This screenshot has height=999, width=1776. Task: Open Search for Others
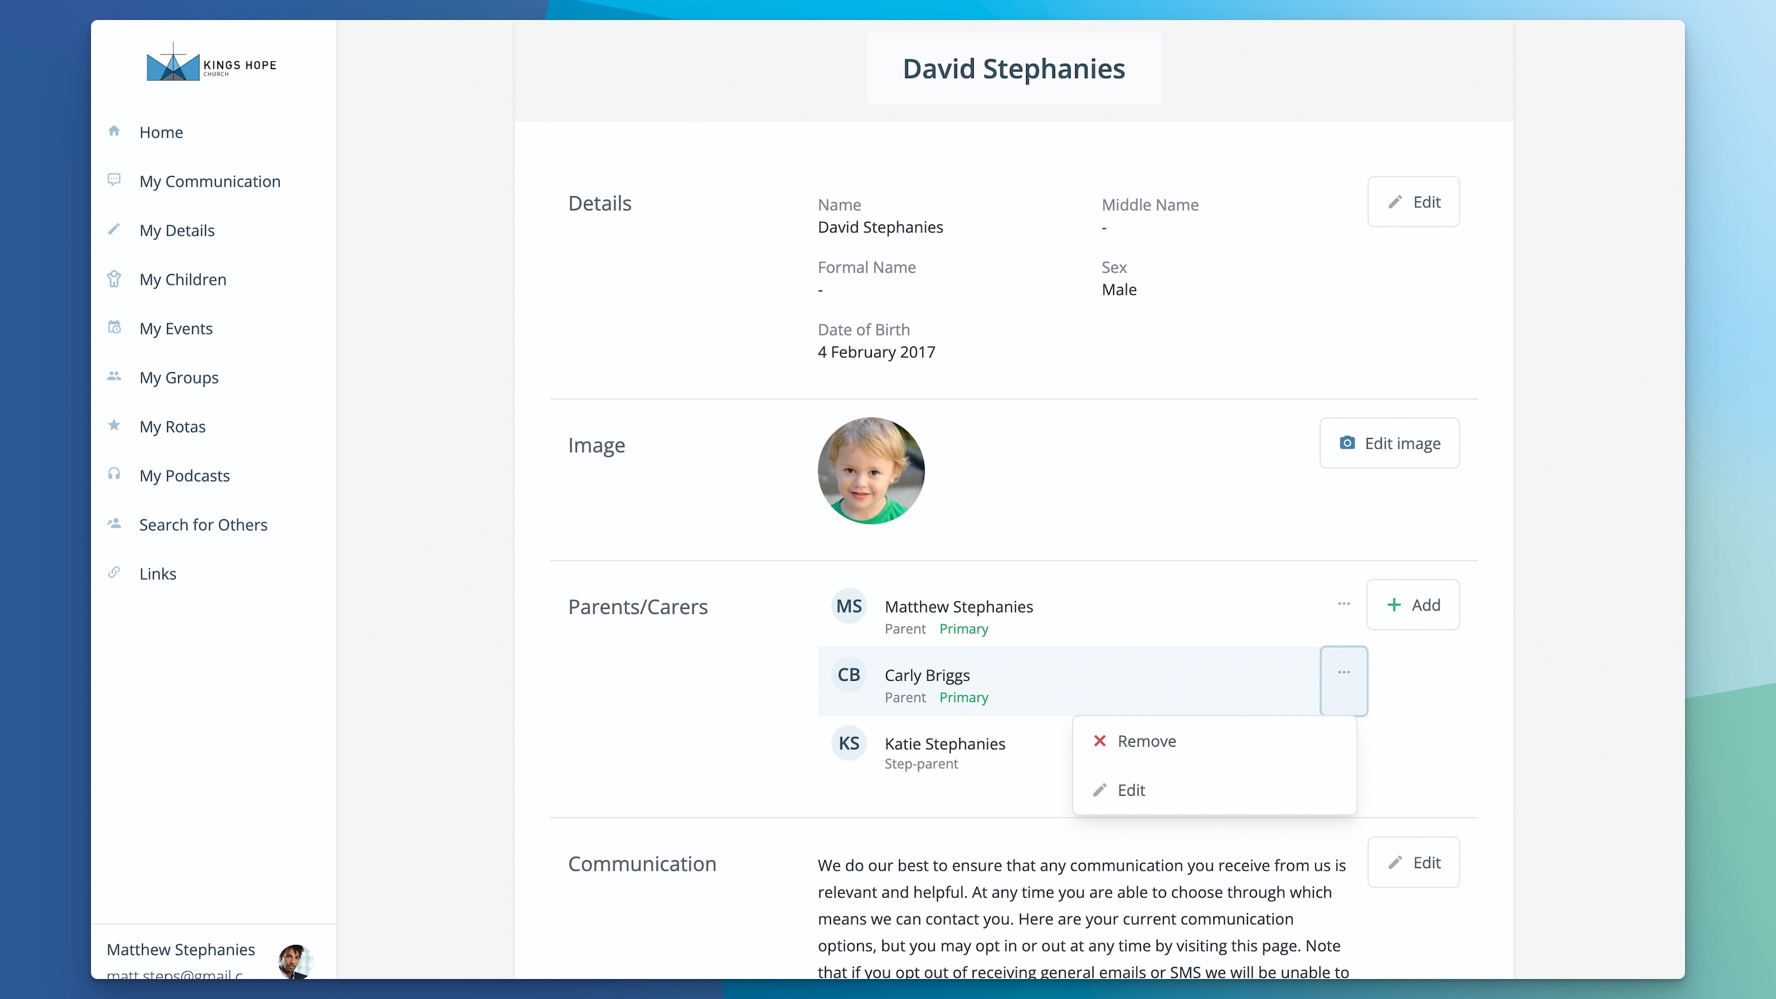(x=203, y=524)
